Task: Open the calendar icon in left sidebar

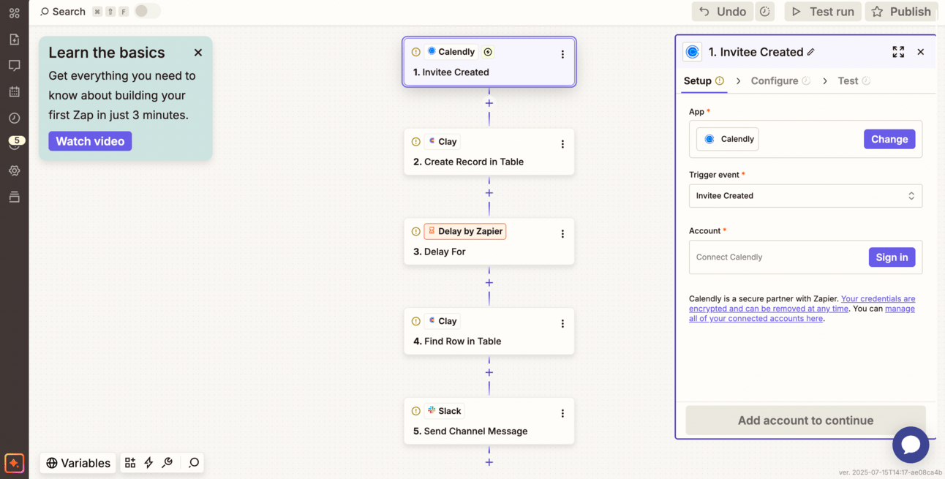Action: coord(14,92)
